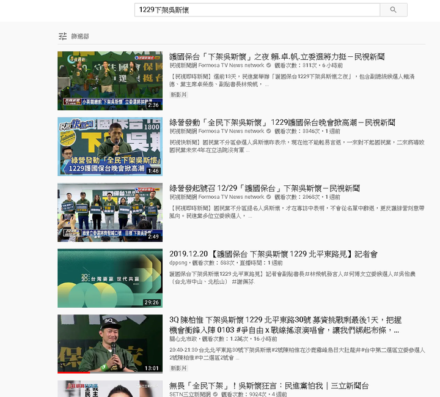Visit 民視新聞網 channel in 12/29「護國保台」 row
This screenshot has width=440, height=397.
coord(216,197)
